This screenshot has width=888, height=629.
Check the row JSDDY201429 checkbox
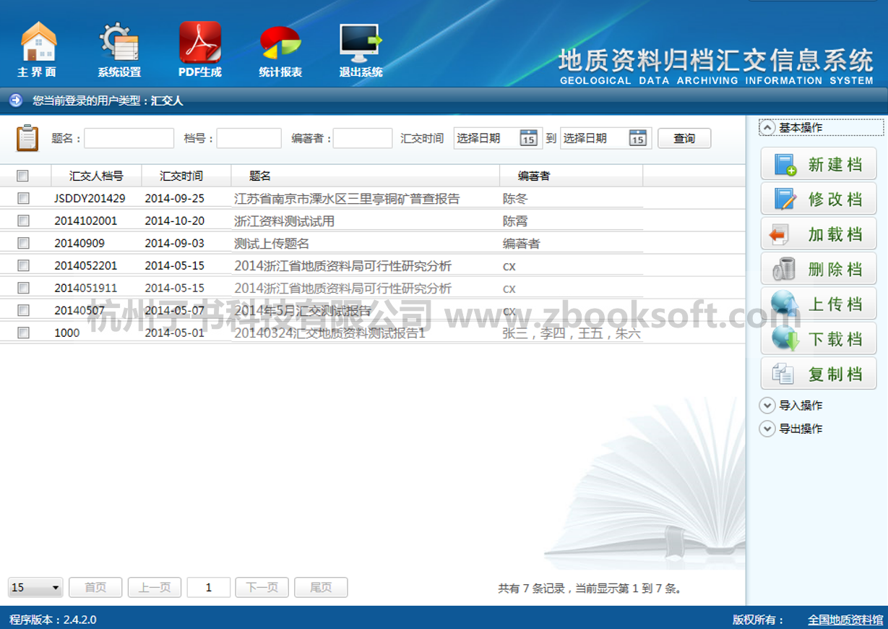point(23,198)
